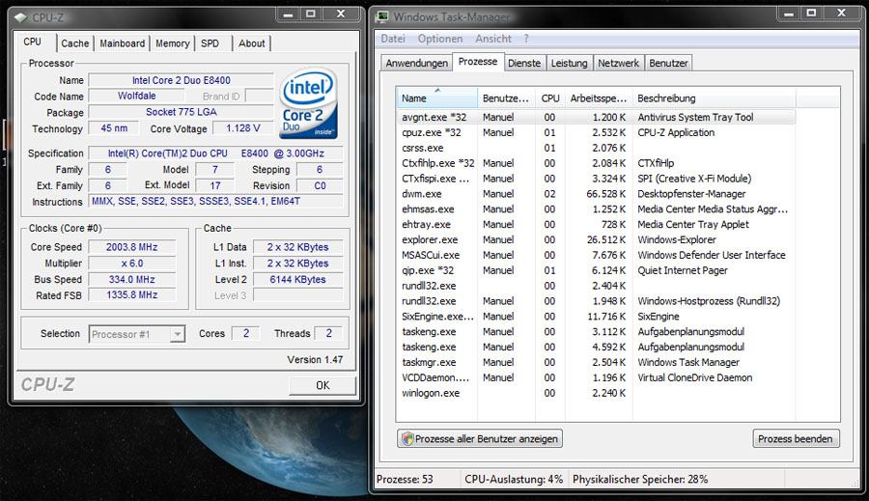Image resolution: width=869 pixels, height=501 pixels.
Task: Open the Ansicht menu
Action: 493,39
